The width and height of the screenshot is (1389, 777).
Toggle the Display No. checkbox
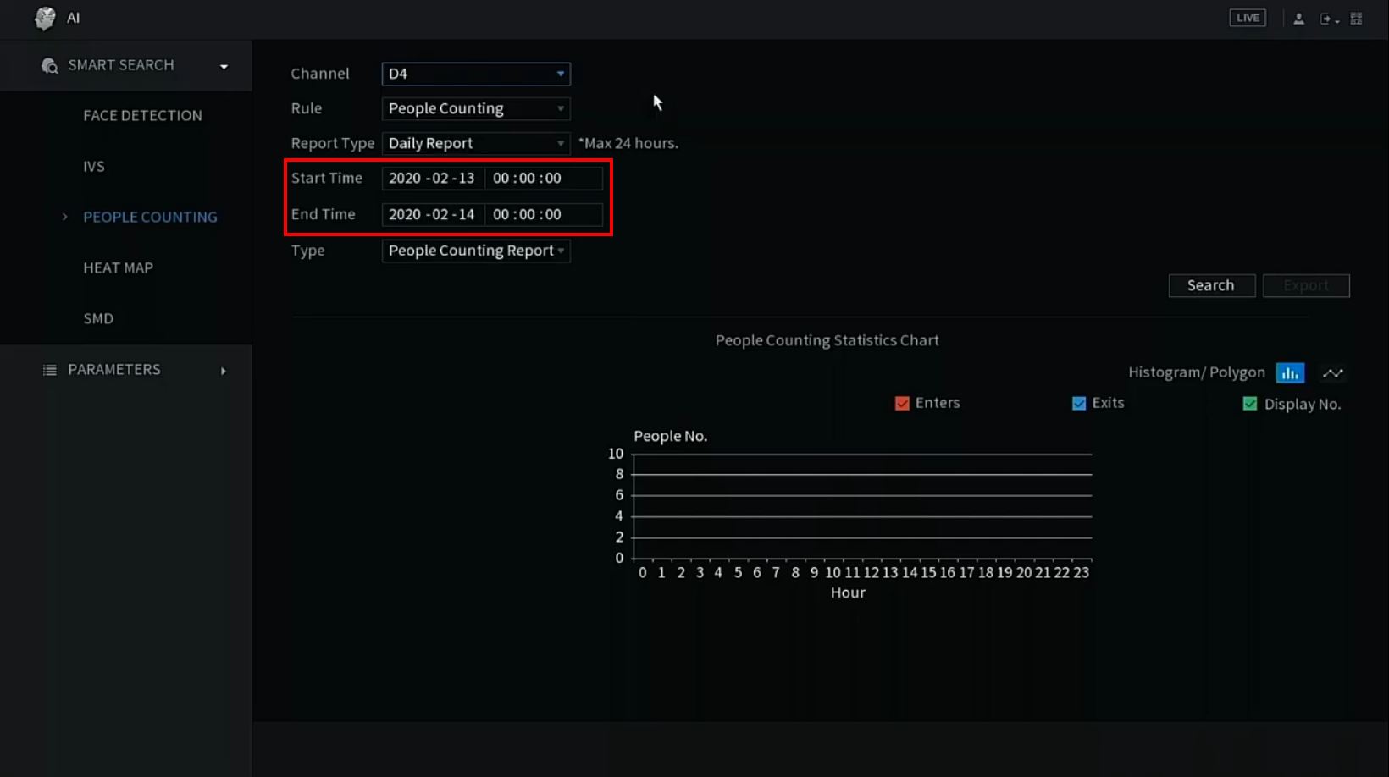1250,404
